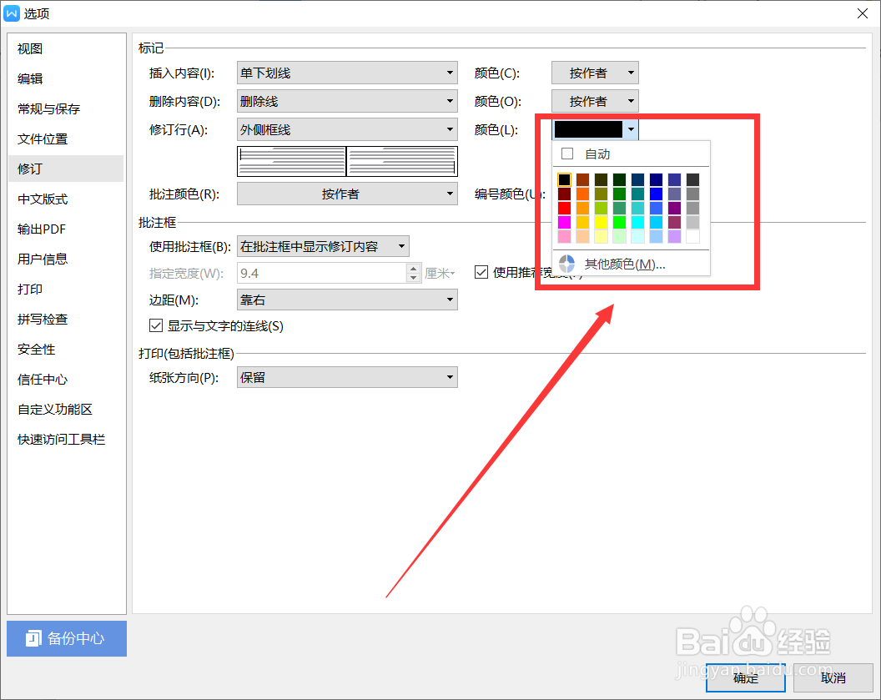This screenshot has height=700, width=881.
Task: Select the lavender swatch
Action: coord(674,236)
